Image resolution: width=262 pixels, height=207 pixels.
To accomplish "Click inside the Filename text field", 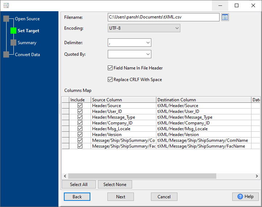I will click(x=163, y=17).
